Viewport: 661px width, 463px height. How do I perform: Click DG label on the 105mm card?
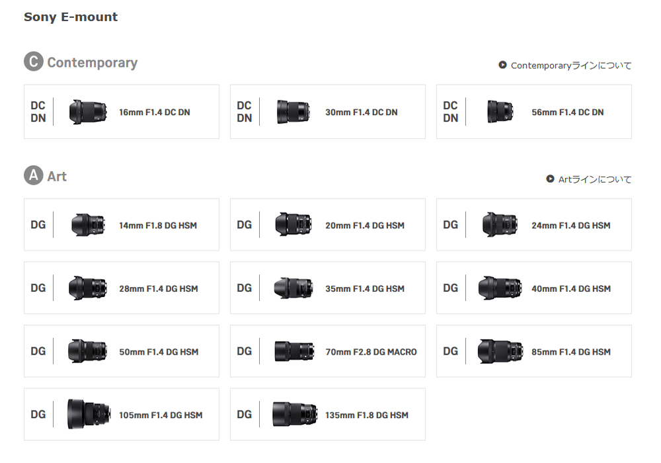(x=38, y=415)
